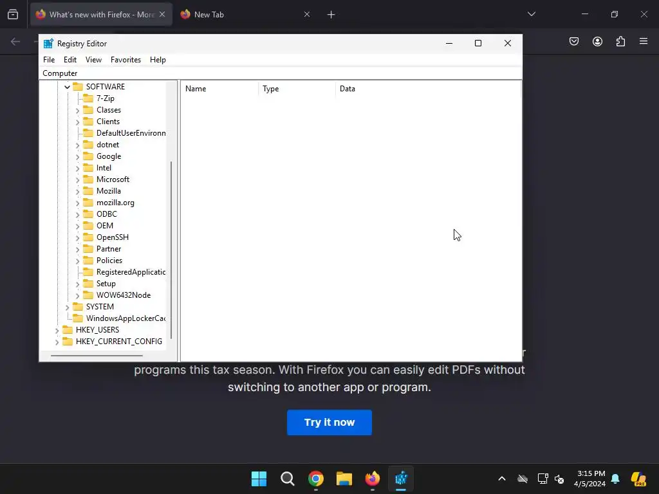Open network status tray icon

tap(543, 479)
